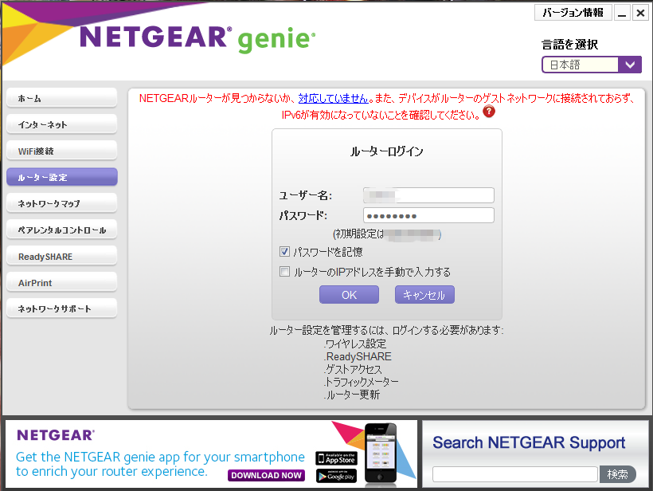
Task: Close the NETGEAR genie window
Action: (x=640, y=13)
